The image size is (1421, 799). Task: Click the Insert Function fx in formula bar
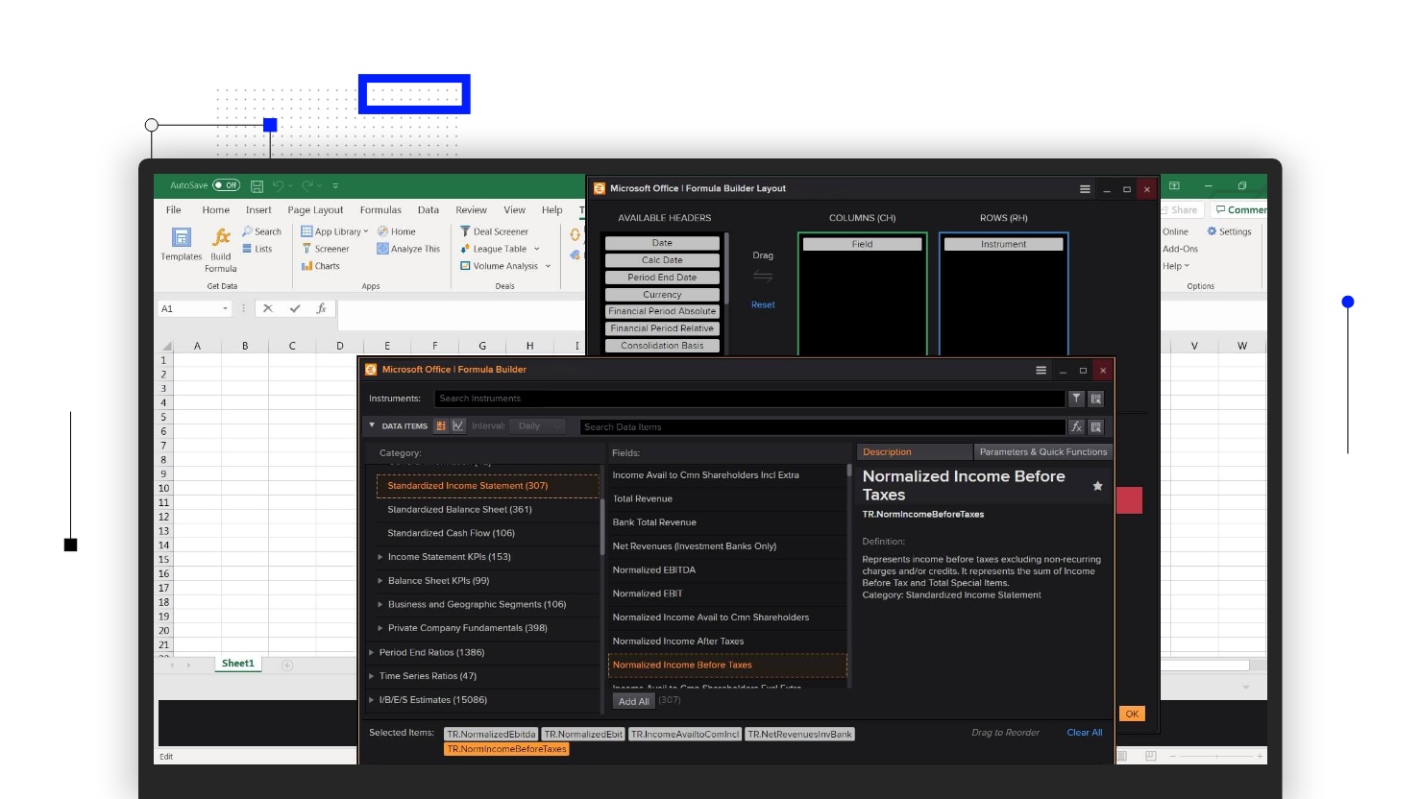[321, 308]
